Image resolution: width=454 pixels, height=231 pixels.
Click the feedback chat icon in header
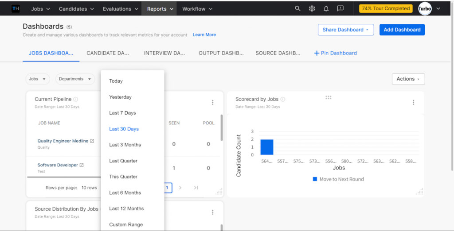(340, 8)
